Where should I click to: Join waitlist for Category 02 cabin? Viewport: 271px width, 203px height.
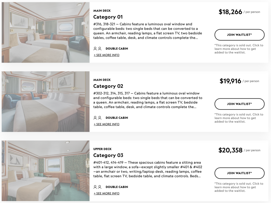tap(239, 104)
